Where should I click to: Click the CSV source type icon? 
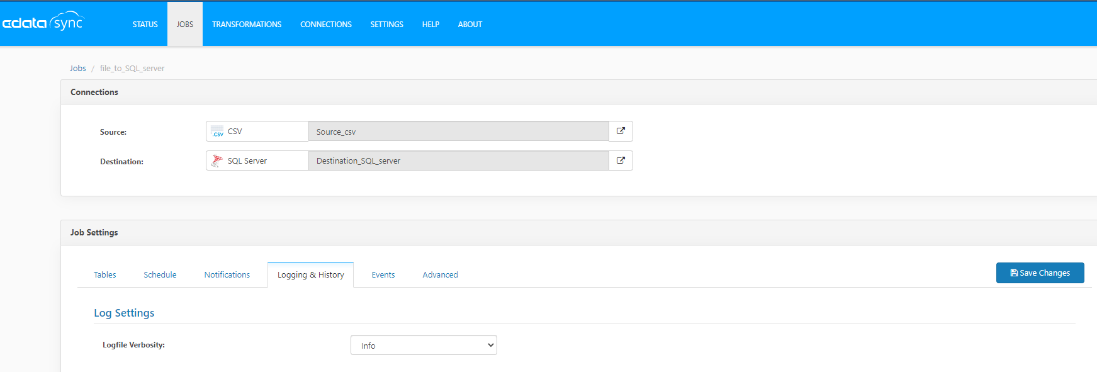[x=217, y=132]
